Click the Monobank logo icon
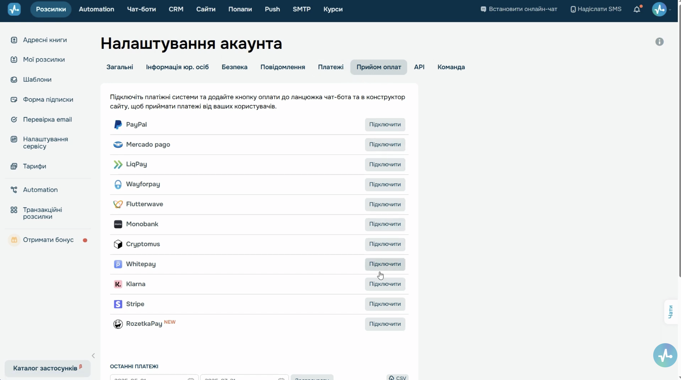 (118, 224)
